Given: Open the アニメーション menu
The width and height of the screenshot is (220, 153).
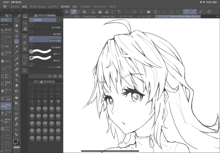Looking at the screenshot, I should point(38,6).
